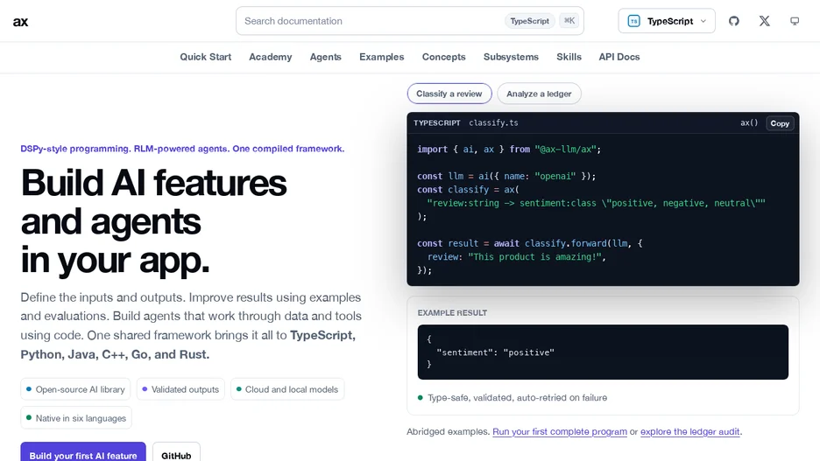Open the API Docs menu item

click(x=619, y=57)
